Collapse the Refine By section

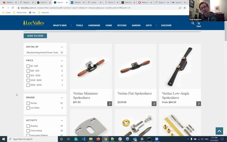[x=62, y=47]
